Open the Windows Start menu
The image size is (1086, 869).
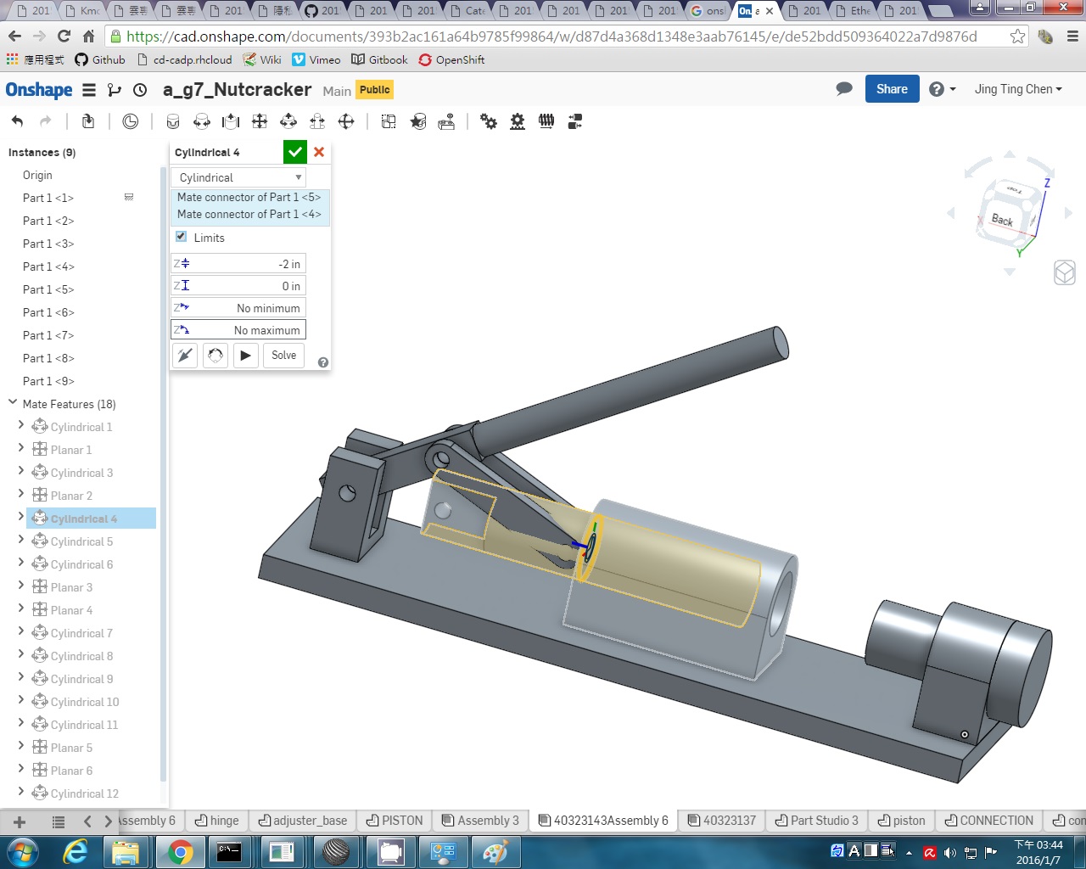pos(23,851)
